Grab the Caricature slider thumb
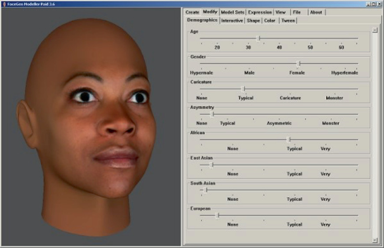This screenshot has height=248, width=384. point(243,89)
